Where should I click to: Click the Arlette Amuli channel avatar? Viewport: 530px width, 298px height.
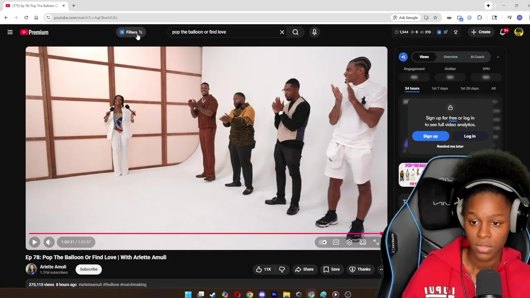pyautogui.click(x=31, y=269)
